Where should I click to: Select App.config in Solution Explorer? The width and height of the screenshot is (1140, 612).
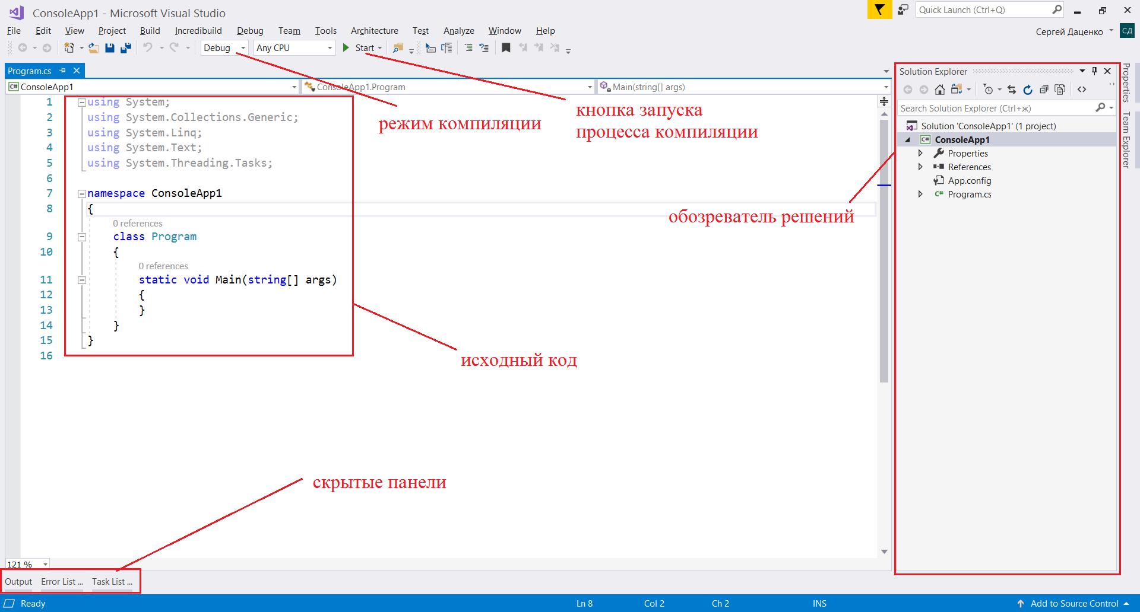tap(970, 180)
